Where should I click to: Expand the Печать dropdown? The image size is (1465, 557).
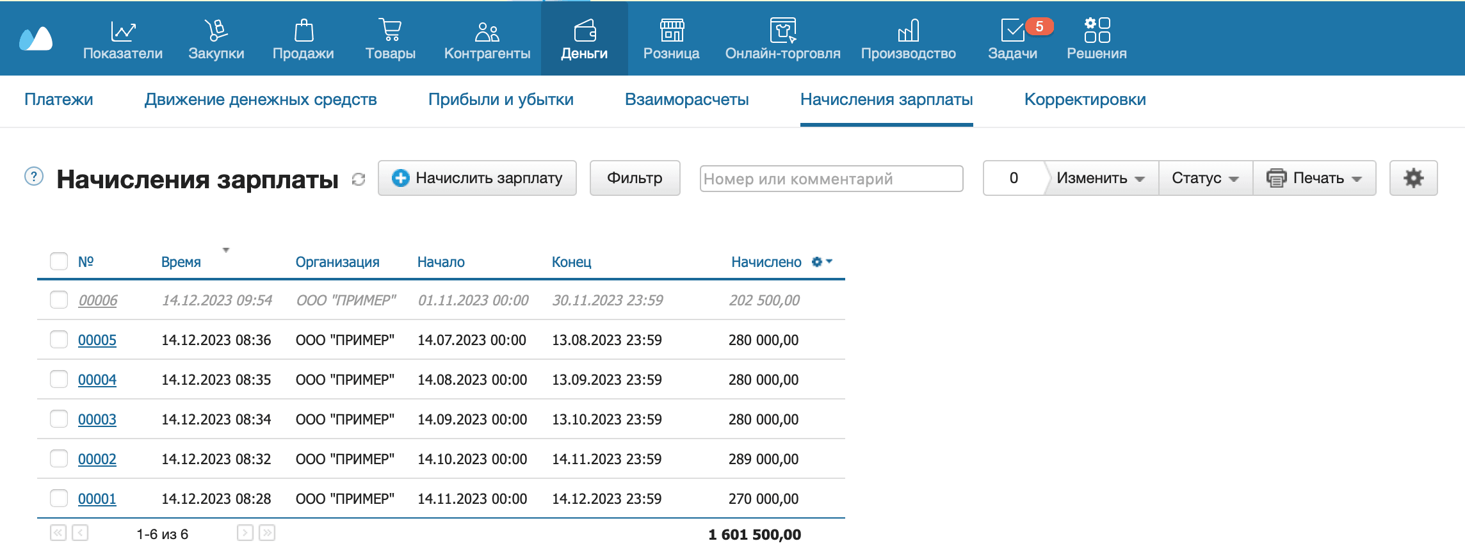click(x=1315, y=178)
